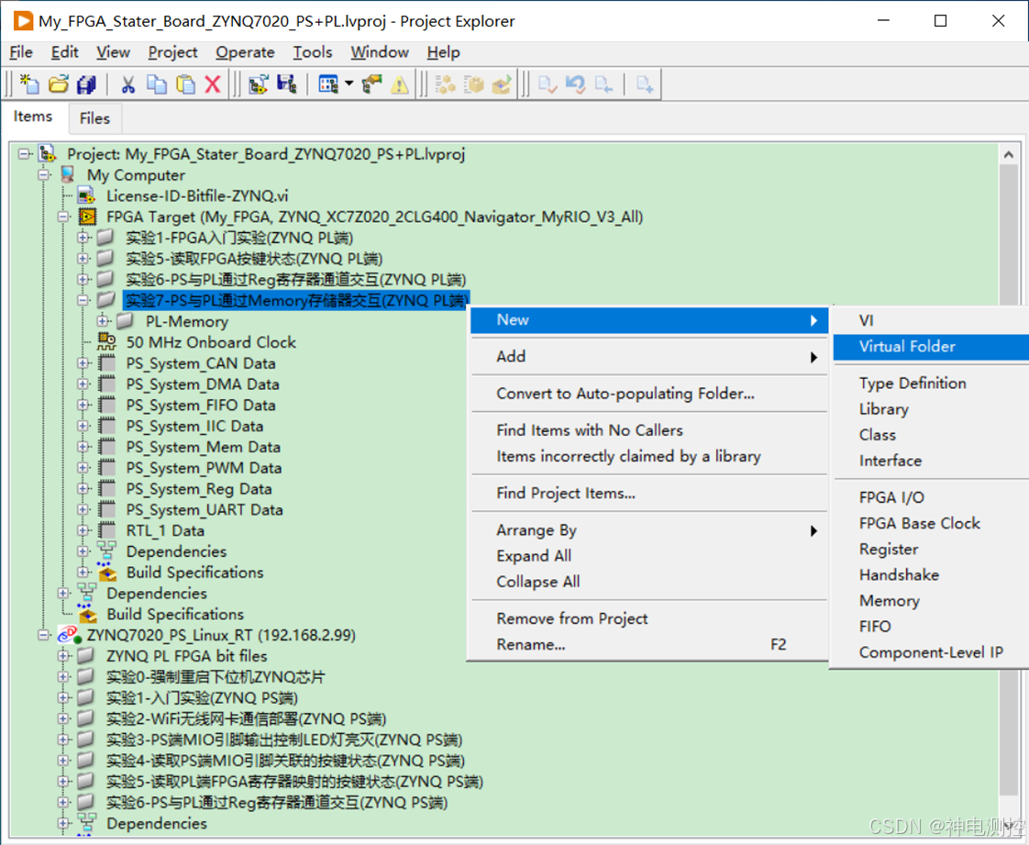This screenshot has height=845, width=1029.
Task: Click Find Project Items entry
Action: (649, 493)
